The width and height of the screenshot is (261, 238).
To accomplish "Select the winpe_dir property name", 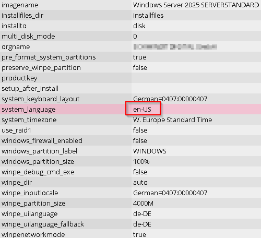I will click(17, 183).
